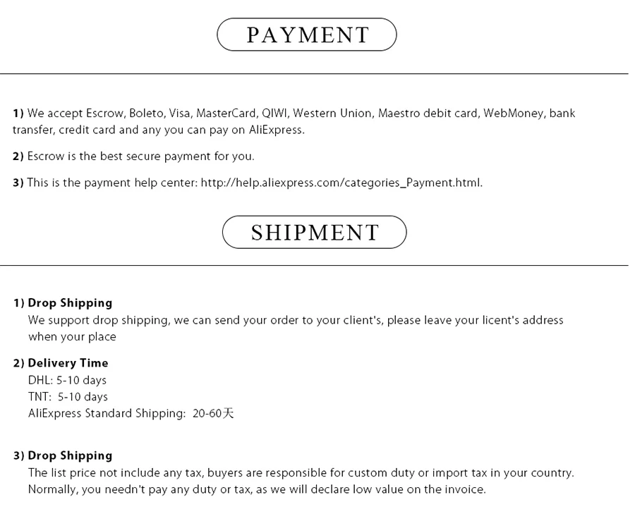
Task: Click the Escrow best secure payment sentence
Action: pos(140,156)
